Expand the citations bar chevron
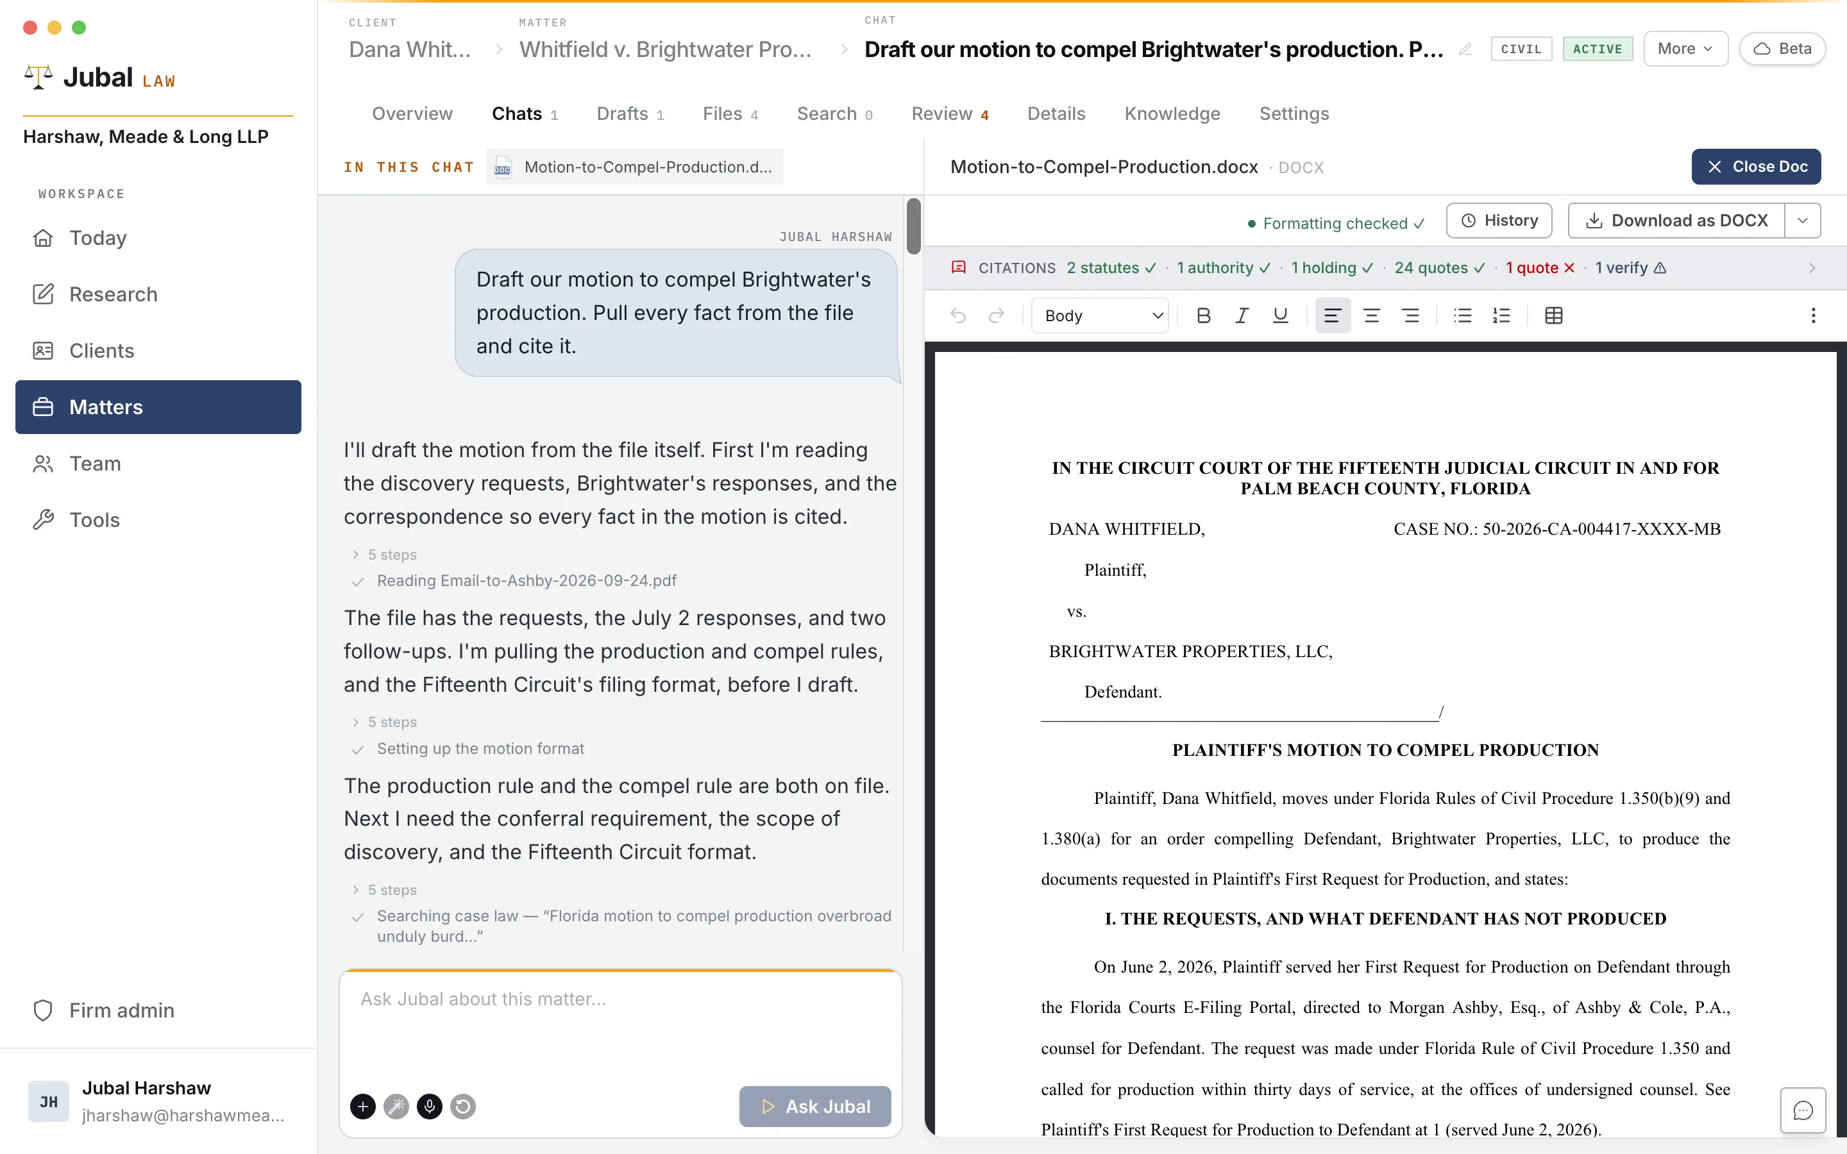Screen dimensions: 1847x1154 (1812, 268)
